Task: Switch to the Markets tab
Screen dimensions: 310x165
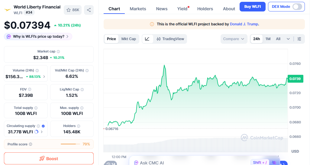Action: click(138, 9)
